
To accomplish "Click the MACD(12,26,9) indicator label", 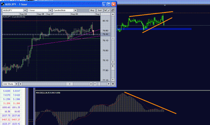I will [48, 93].
